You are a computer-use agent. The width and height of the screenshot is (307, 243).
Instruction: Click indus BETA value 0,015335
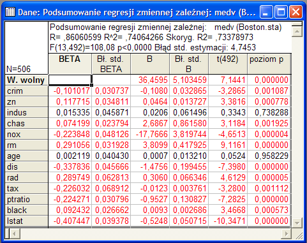click(70, 113)
